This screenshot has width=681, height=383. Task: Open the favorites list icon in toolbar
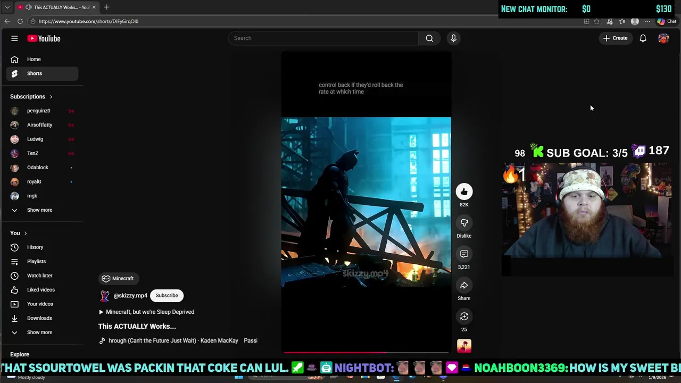point(622,21)
